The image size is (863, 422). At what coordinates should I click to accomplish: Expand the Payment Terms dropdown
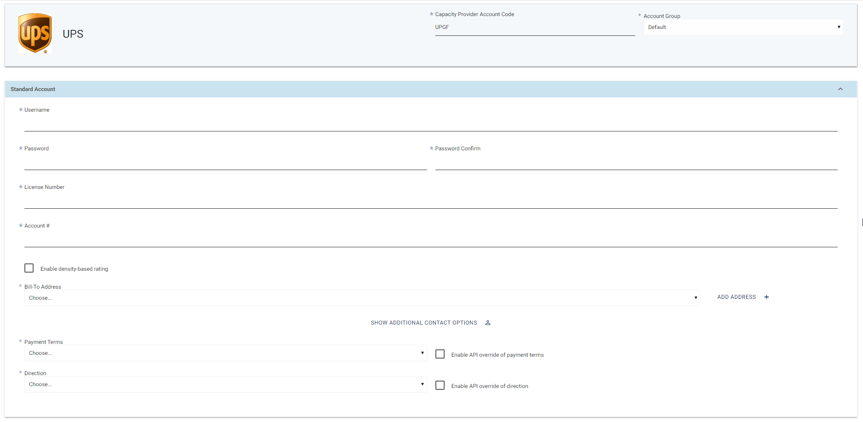[x=225, y=353]
